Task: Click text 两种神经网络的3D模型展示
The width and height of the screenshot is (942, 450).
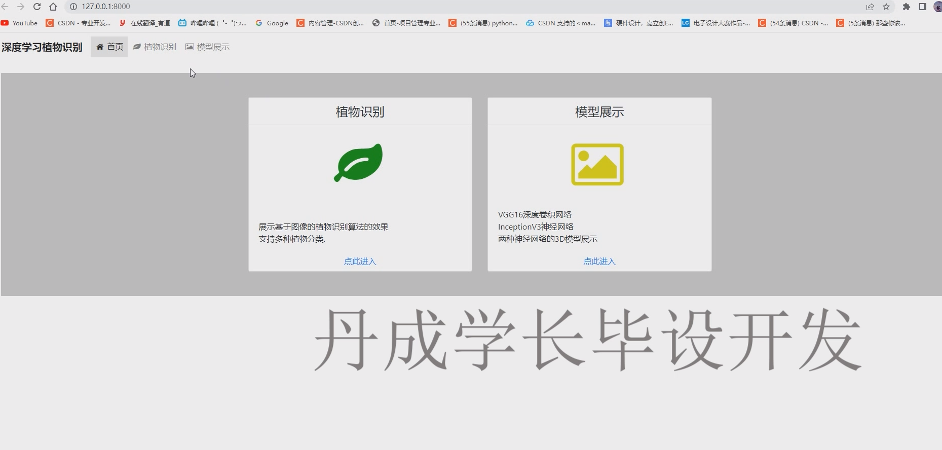Action: point(548,239)
